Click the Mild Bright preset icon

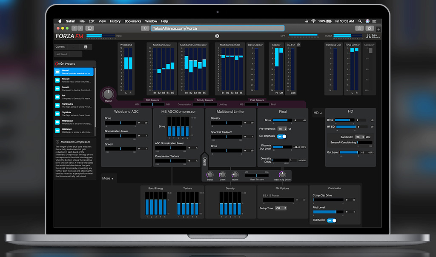coord(57,131)
